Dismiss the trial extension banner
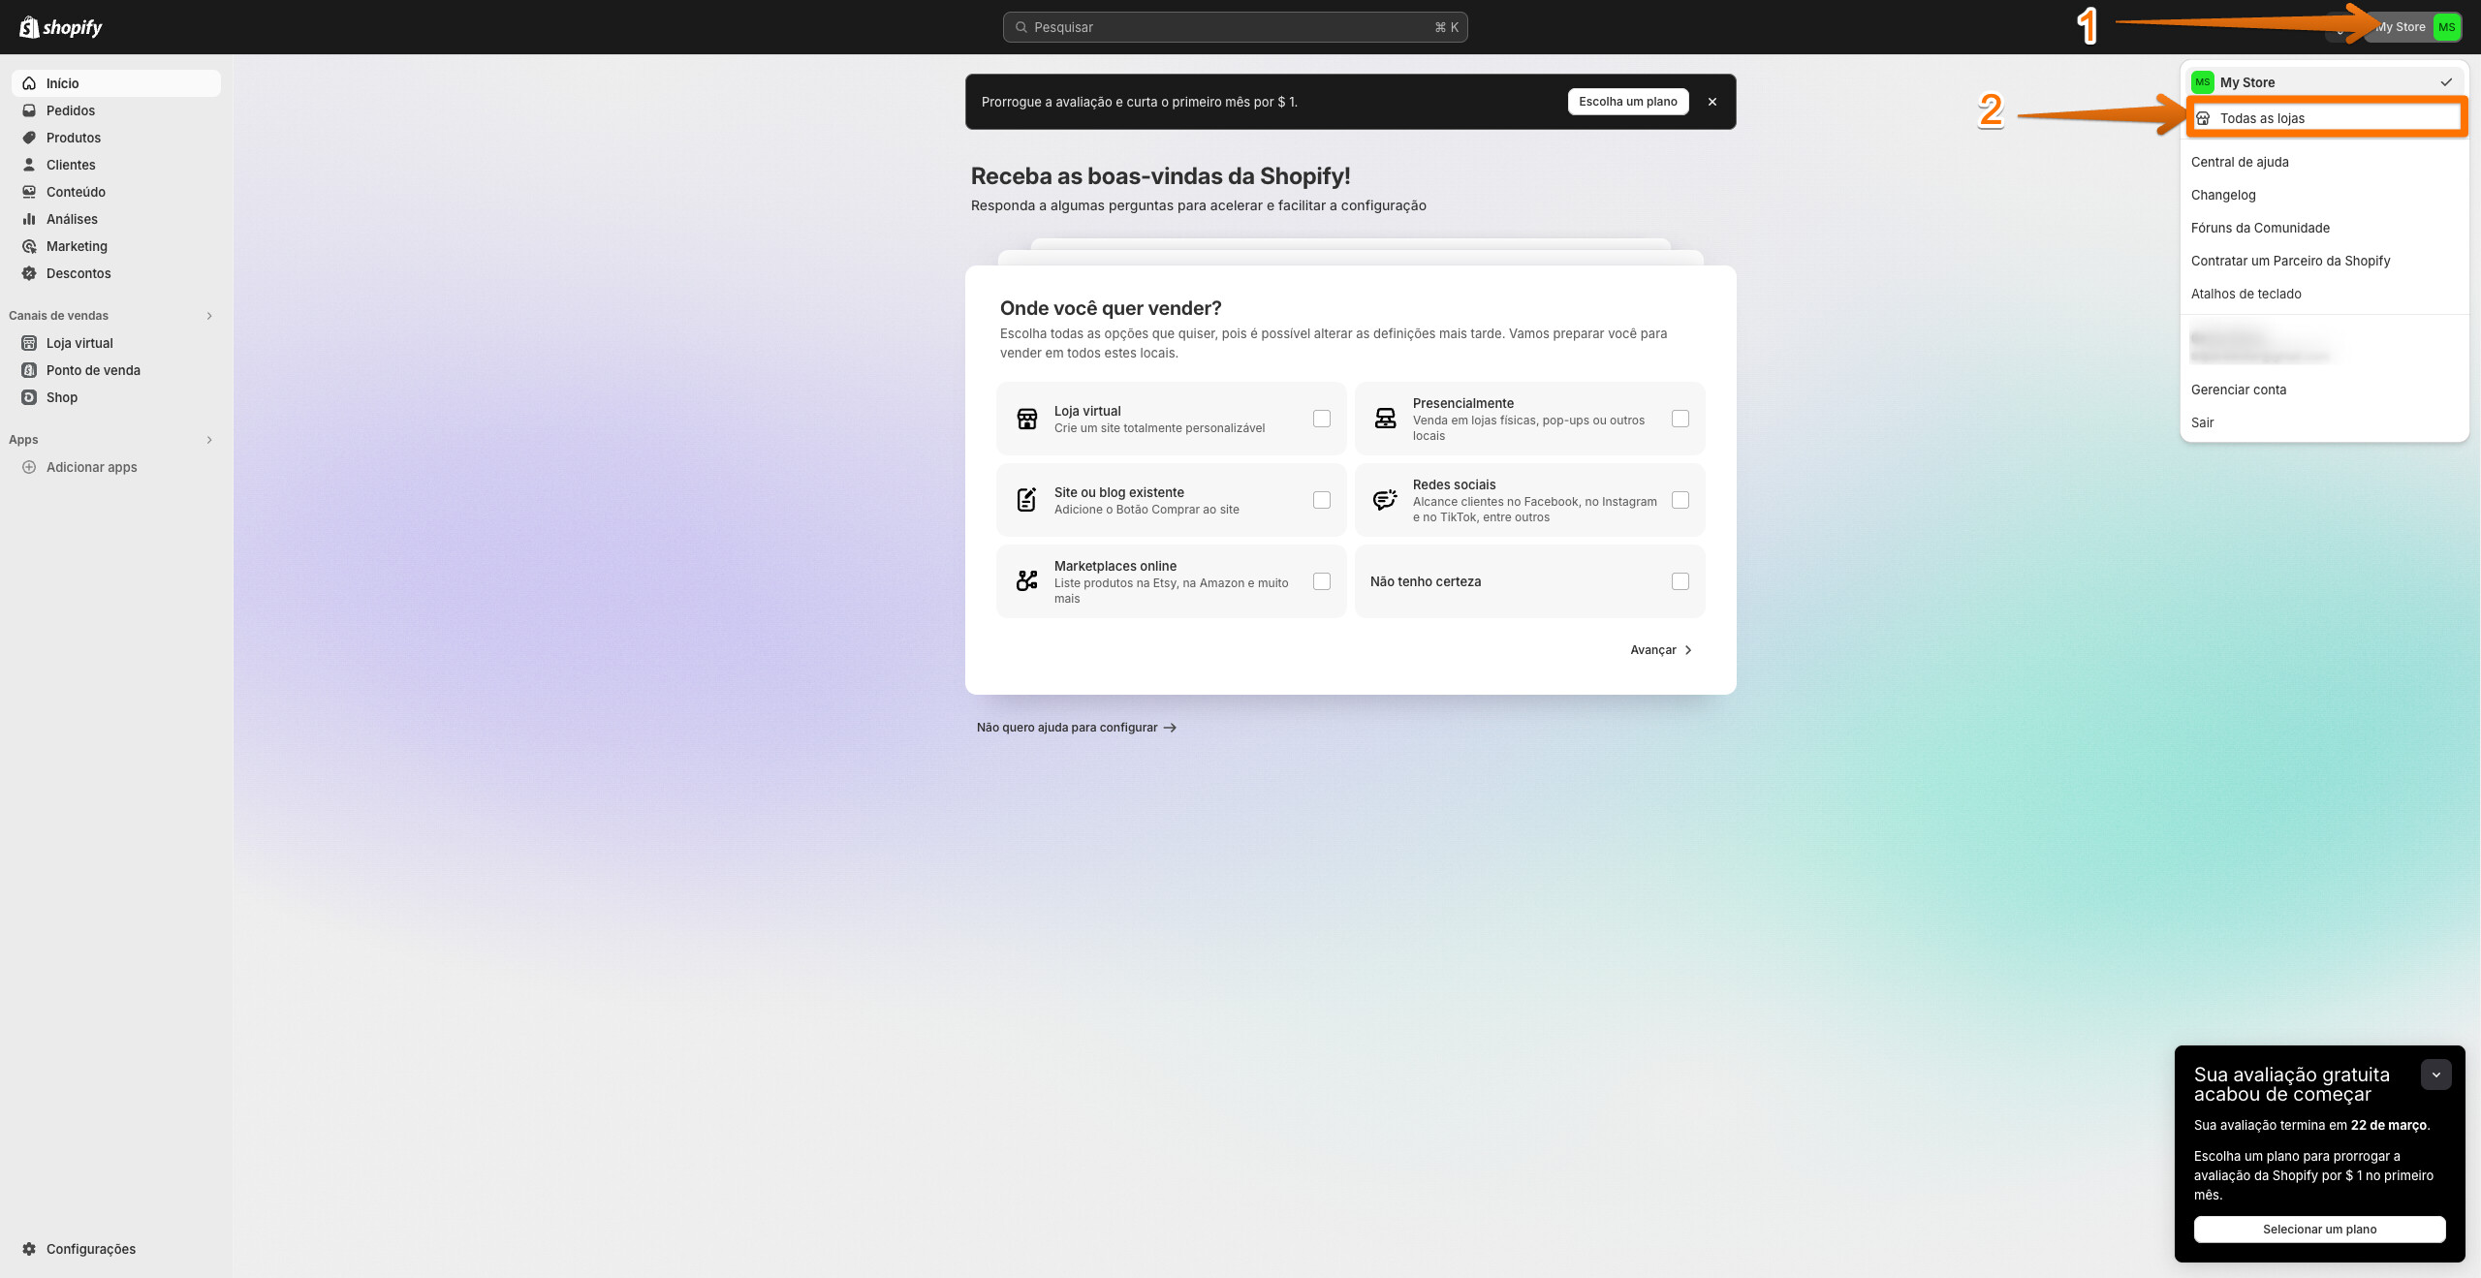The image size is (2481, 1278). click(x=1712, y=102)
